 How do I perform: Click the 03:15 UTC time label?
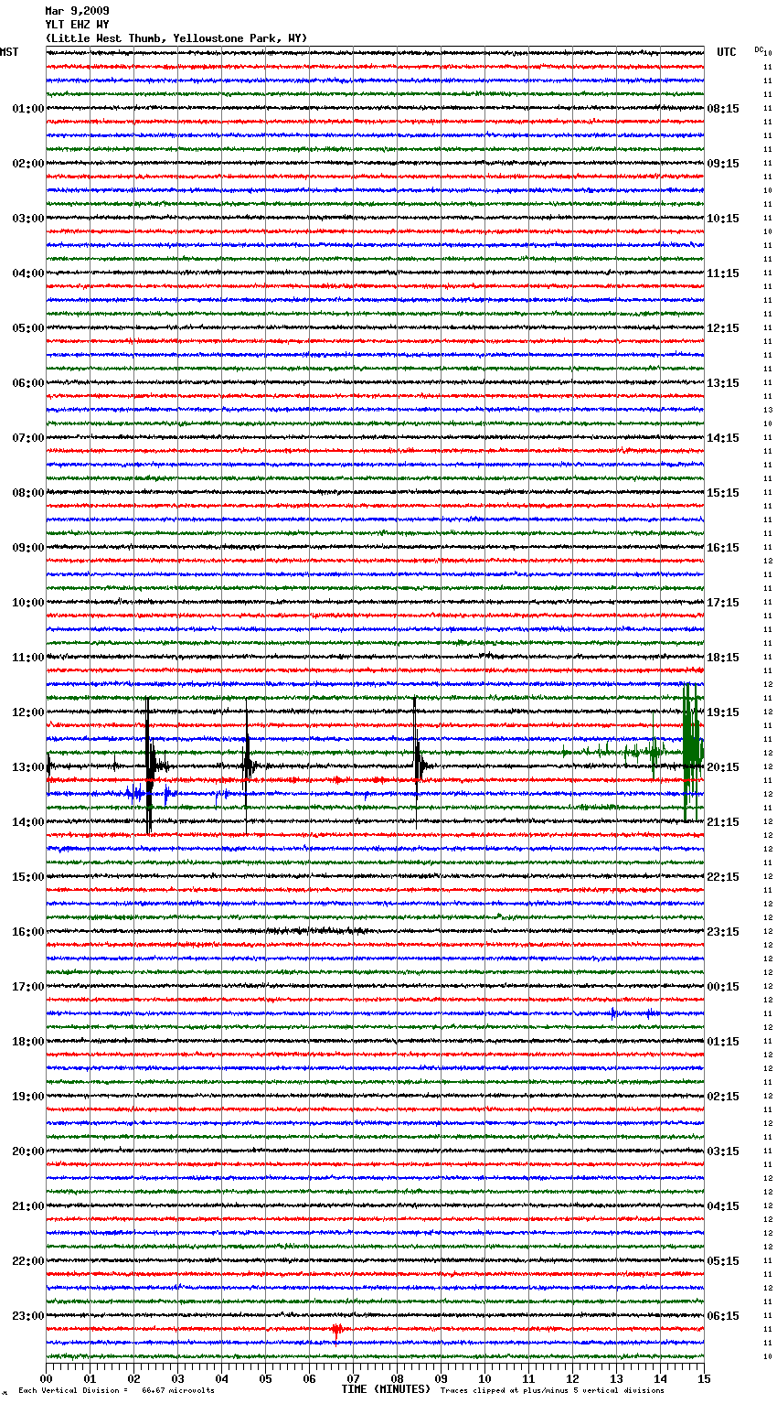pyautogui.click(x=723, y=1151)
